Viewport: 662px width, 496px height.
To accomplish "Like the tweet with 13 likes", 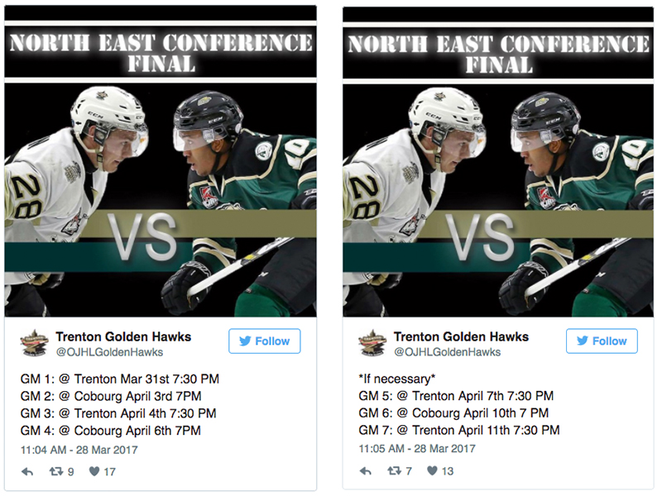I will point(433,472).
